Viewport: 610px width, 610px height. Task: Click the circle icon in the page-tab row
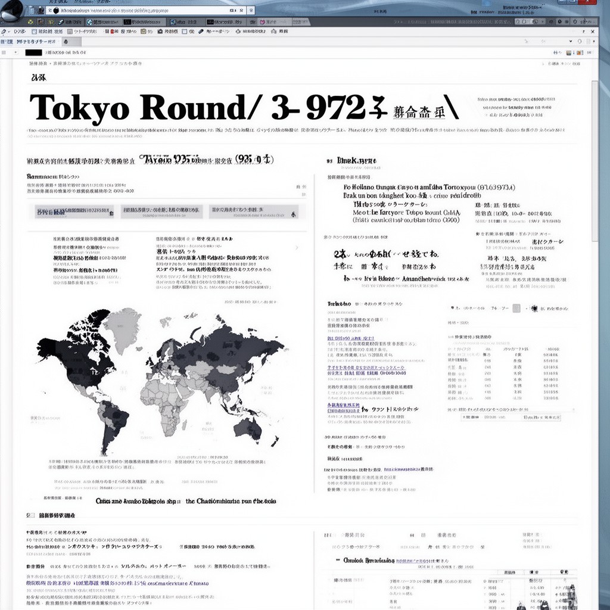tap(580, 41)
